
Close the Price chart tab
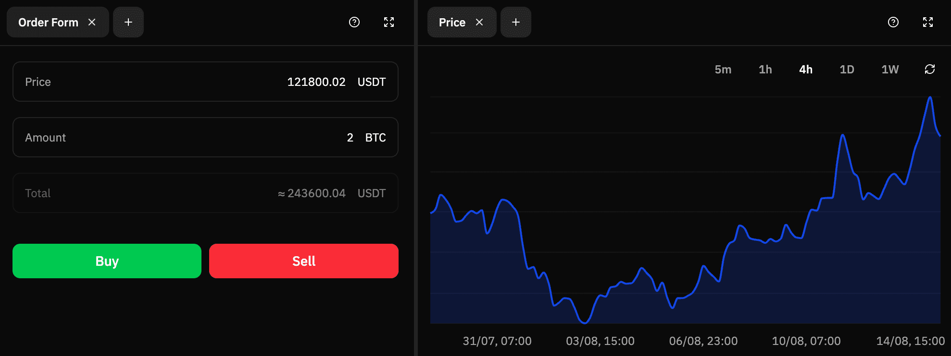[x=479, y=23]
